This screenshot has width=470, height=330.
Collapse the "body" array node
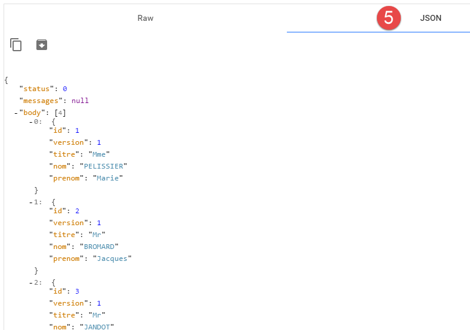coord(16,113)
